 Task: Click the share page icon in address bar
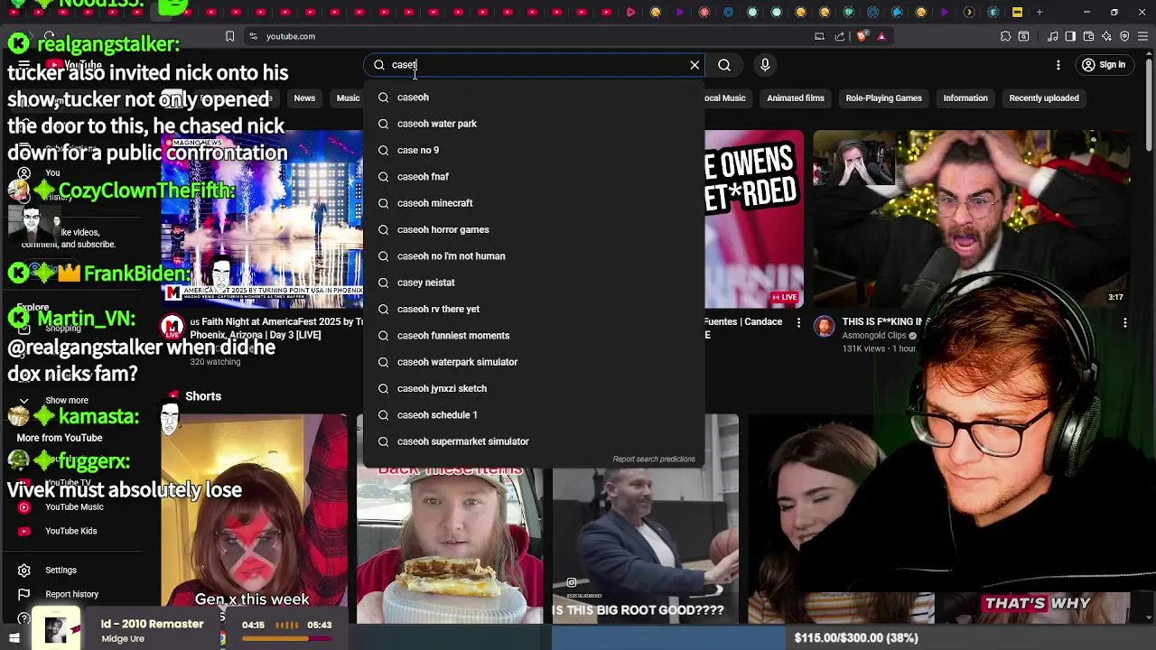(840, 36)
